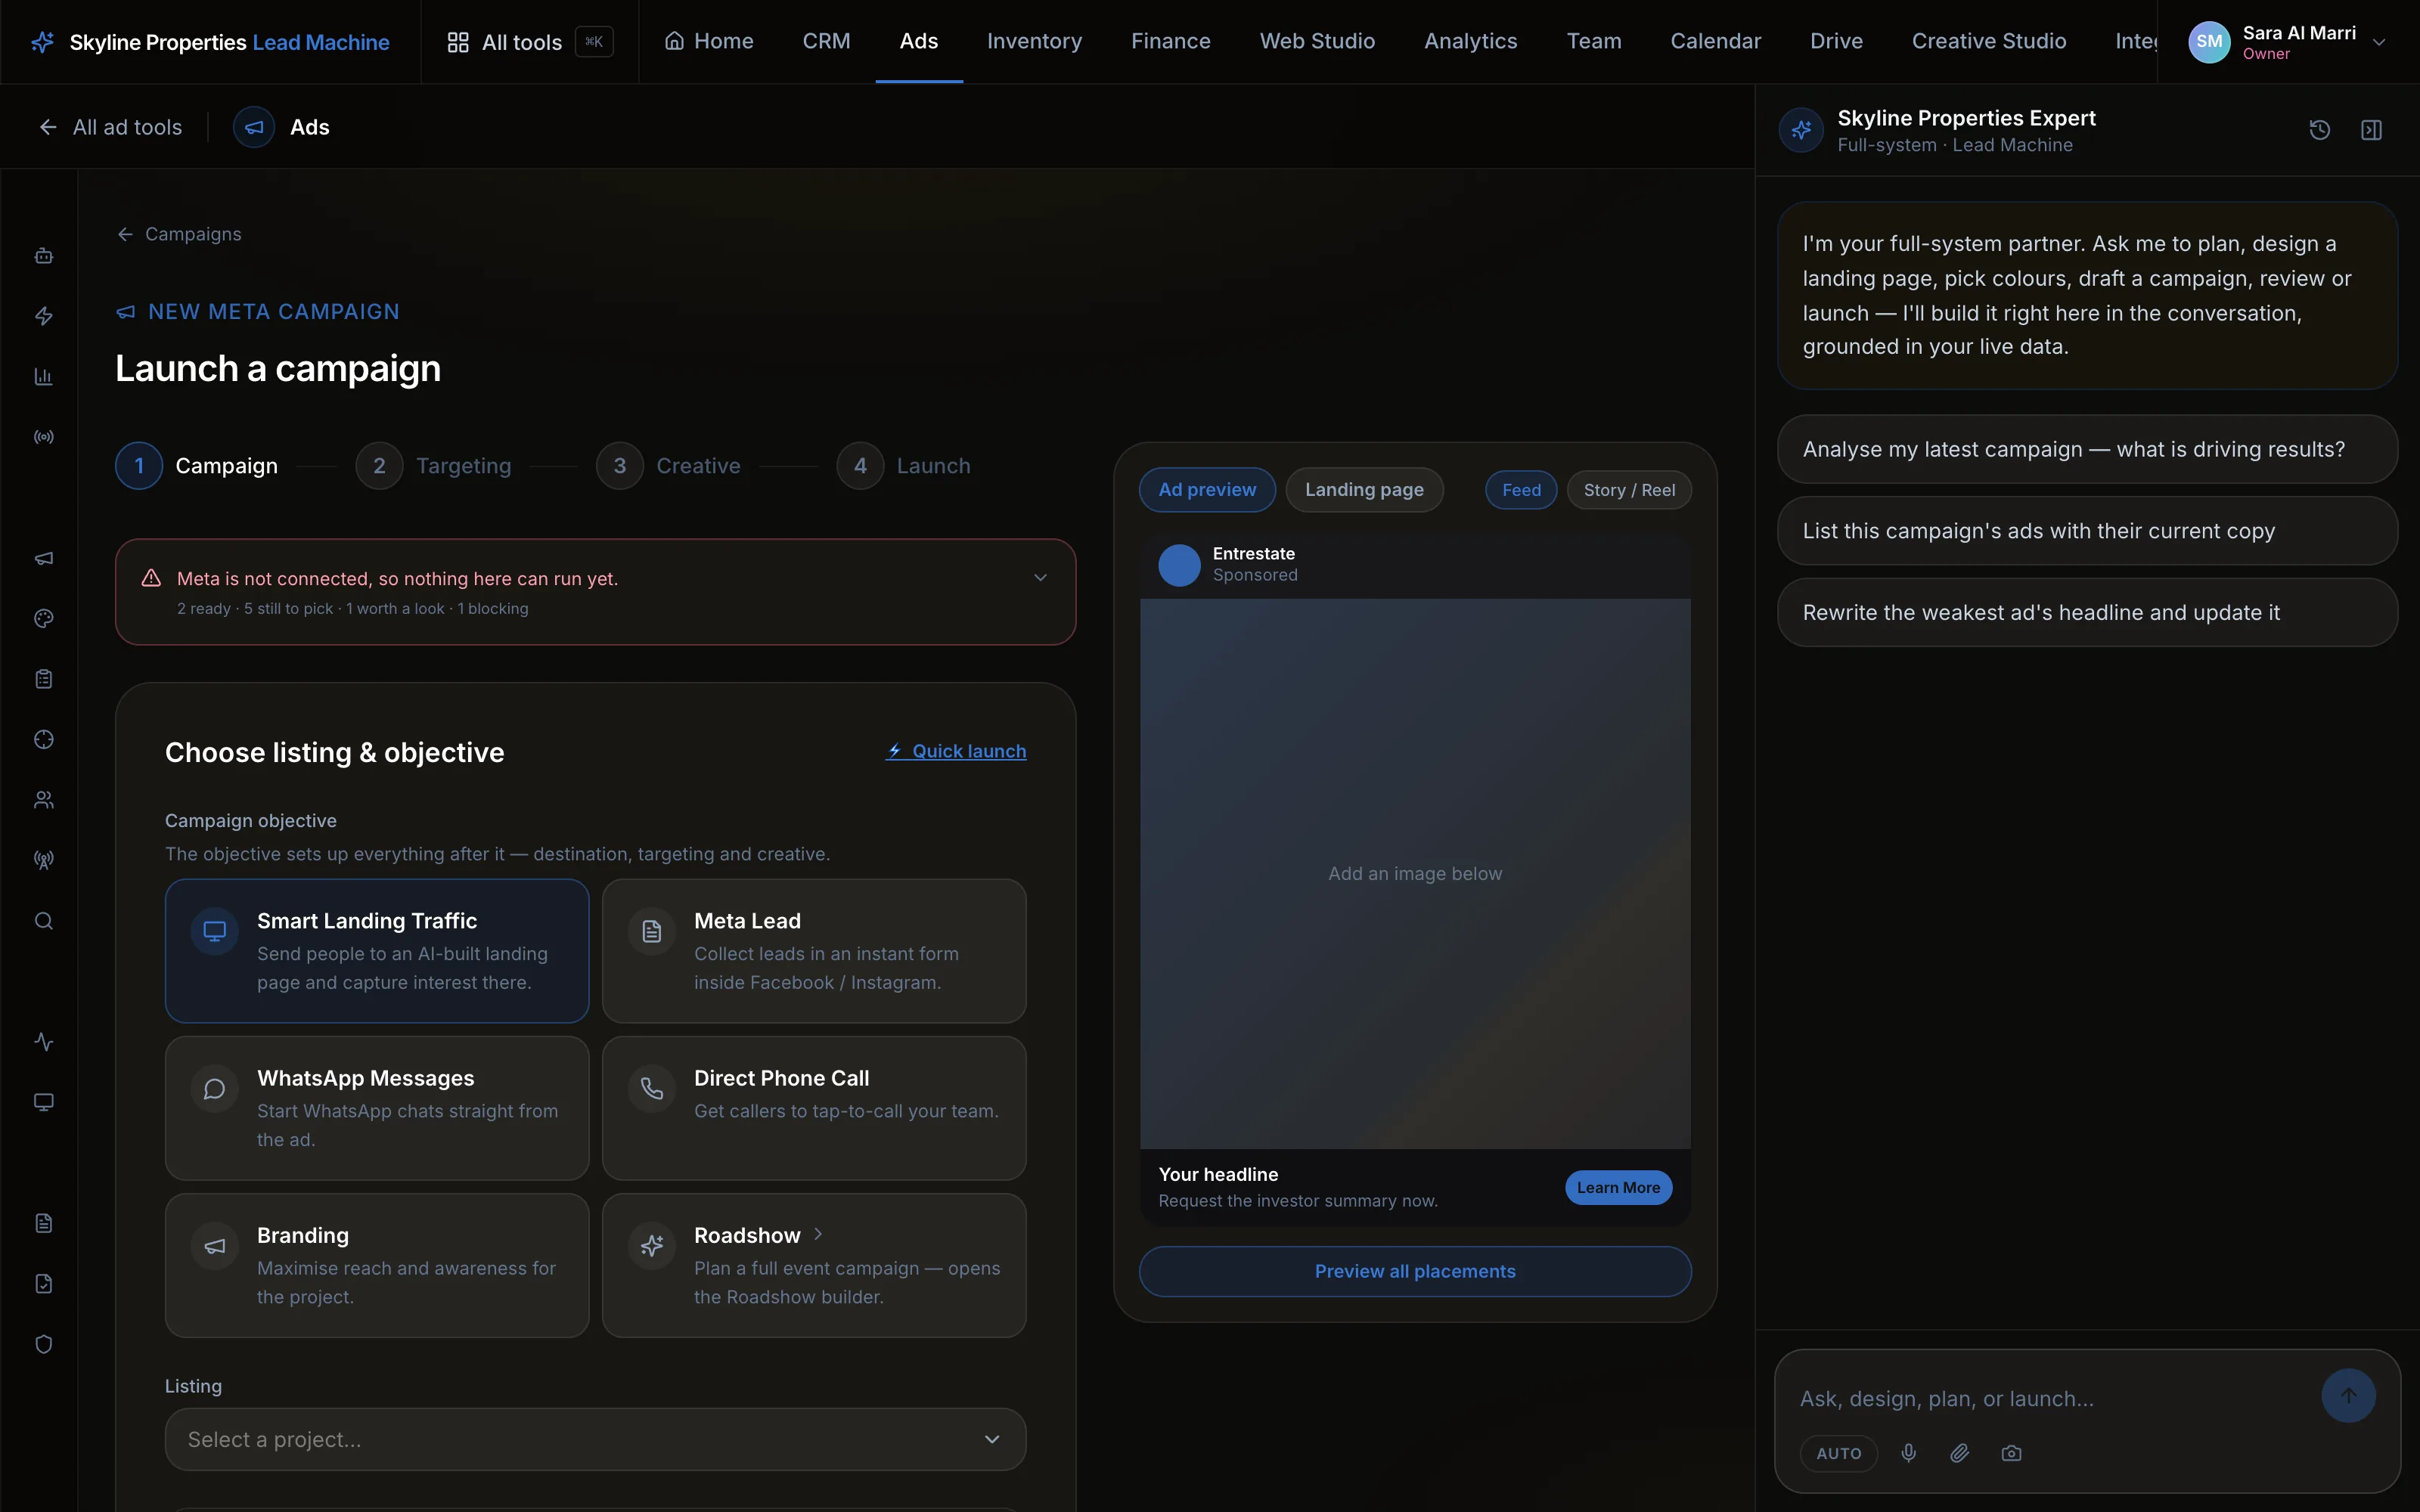Open the lightning bolt sidebar icon

(x=44, y=316)
